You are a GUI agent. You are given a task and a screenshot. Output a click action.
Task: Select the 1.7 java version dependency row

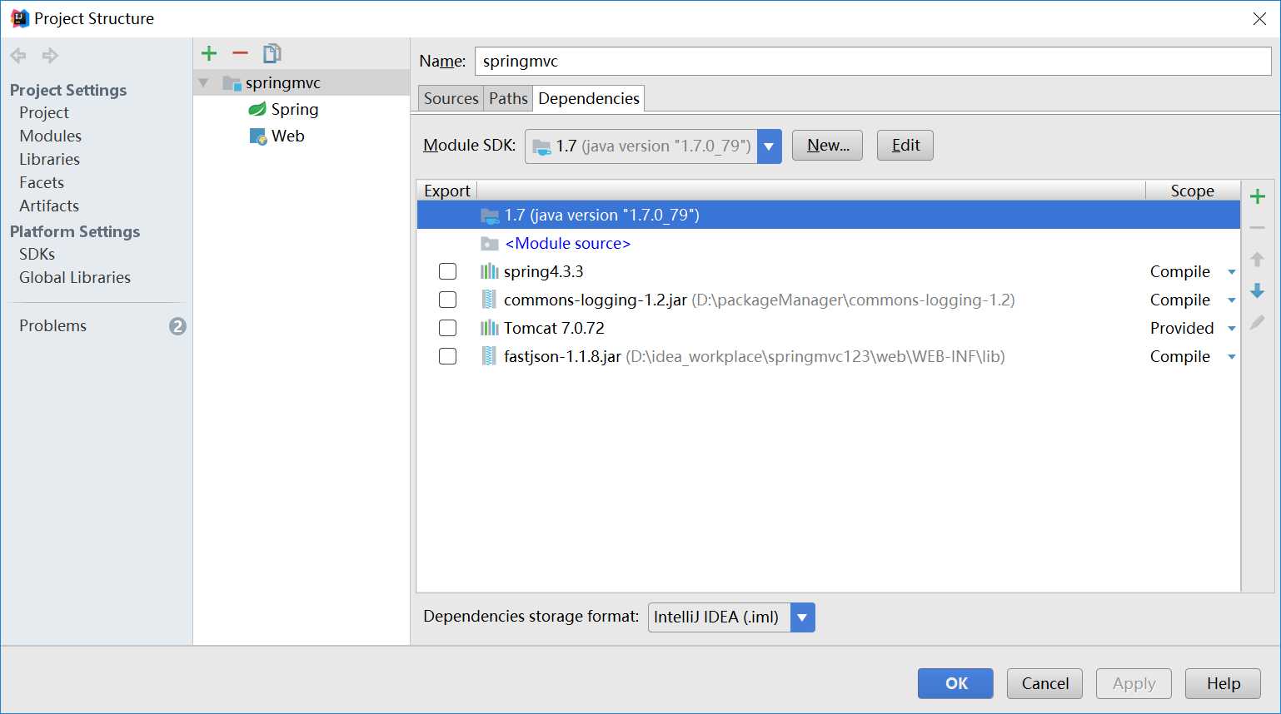pos(829,216)
